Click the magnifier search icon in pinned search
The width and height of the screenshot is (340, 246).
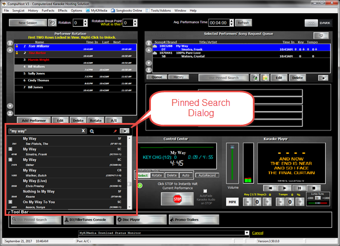click(92, 132)
